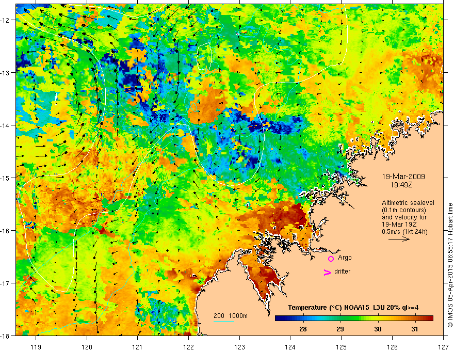Click the 'Argo' legend label
The width and height of the screenshot is (454, 351).
[345, 258]
